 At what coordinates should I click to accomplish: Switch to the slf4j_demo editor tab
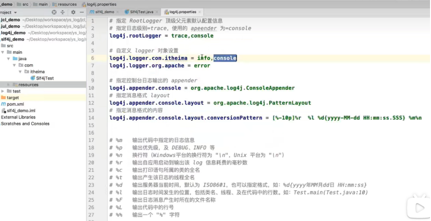click(105, 12)
